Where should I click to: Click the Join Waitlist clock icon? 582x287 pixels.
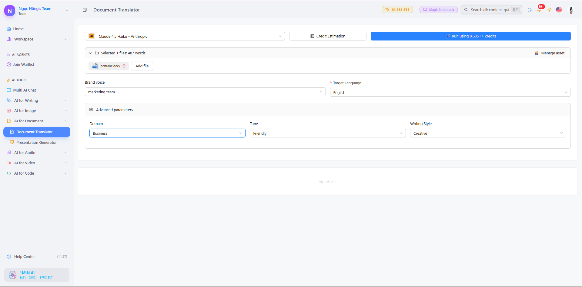9,64
